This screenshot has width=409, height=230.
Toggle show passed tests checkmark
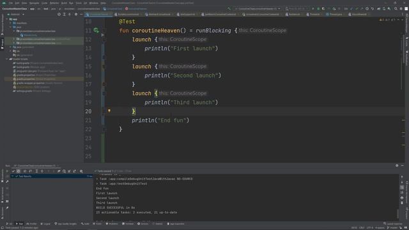13,171
